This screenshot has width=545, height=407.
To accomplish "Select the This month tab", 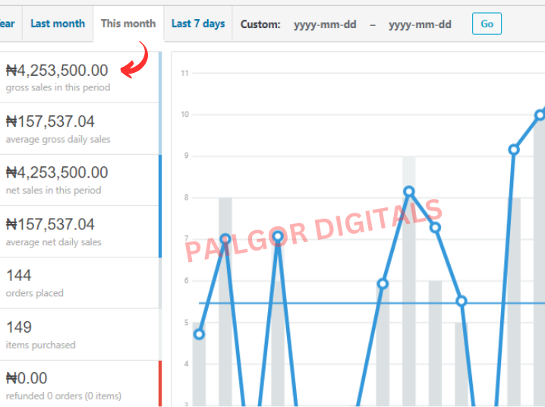I will coord(128,24).
